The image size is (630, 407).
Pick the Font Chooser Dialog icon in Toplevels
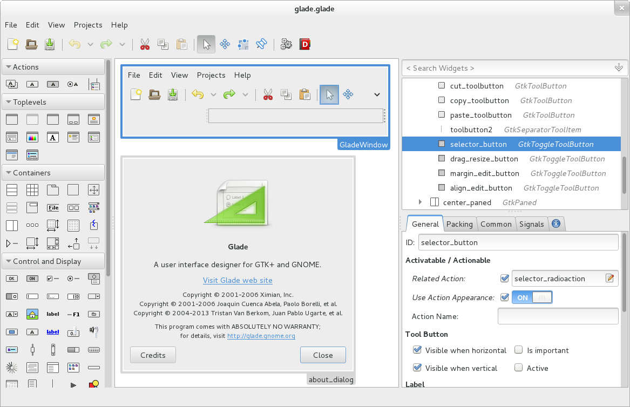click(x=52, y=138)
